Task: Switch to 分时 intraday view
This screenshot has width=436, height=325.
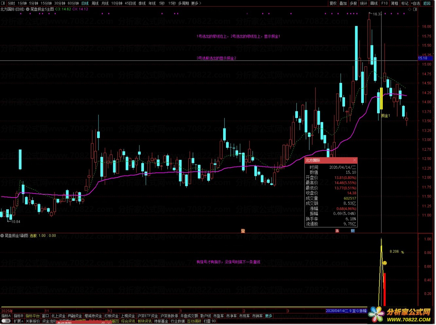Action: pos(11,3)
